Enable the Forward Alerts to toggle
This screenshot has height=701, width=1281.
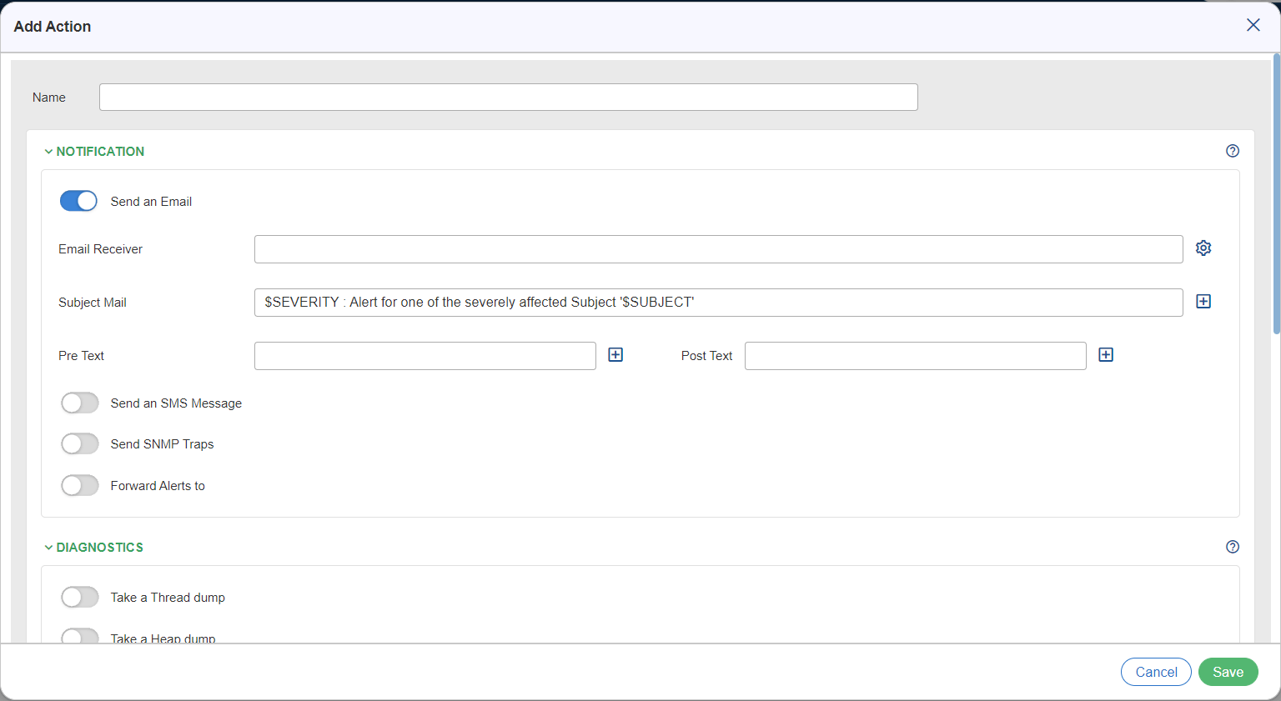[79, 486]
